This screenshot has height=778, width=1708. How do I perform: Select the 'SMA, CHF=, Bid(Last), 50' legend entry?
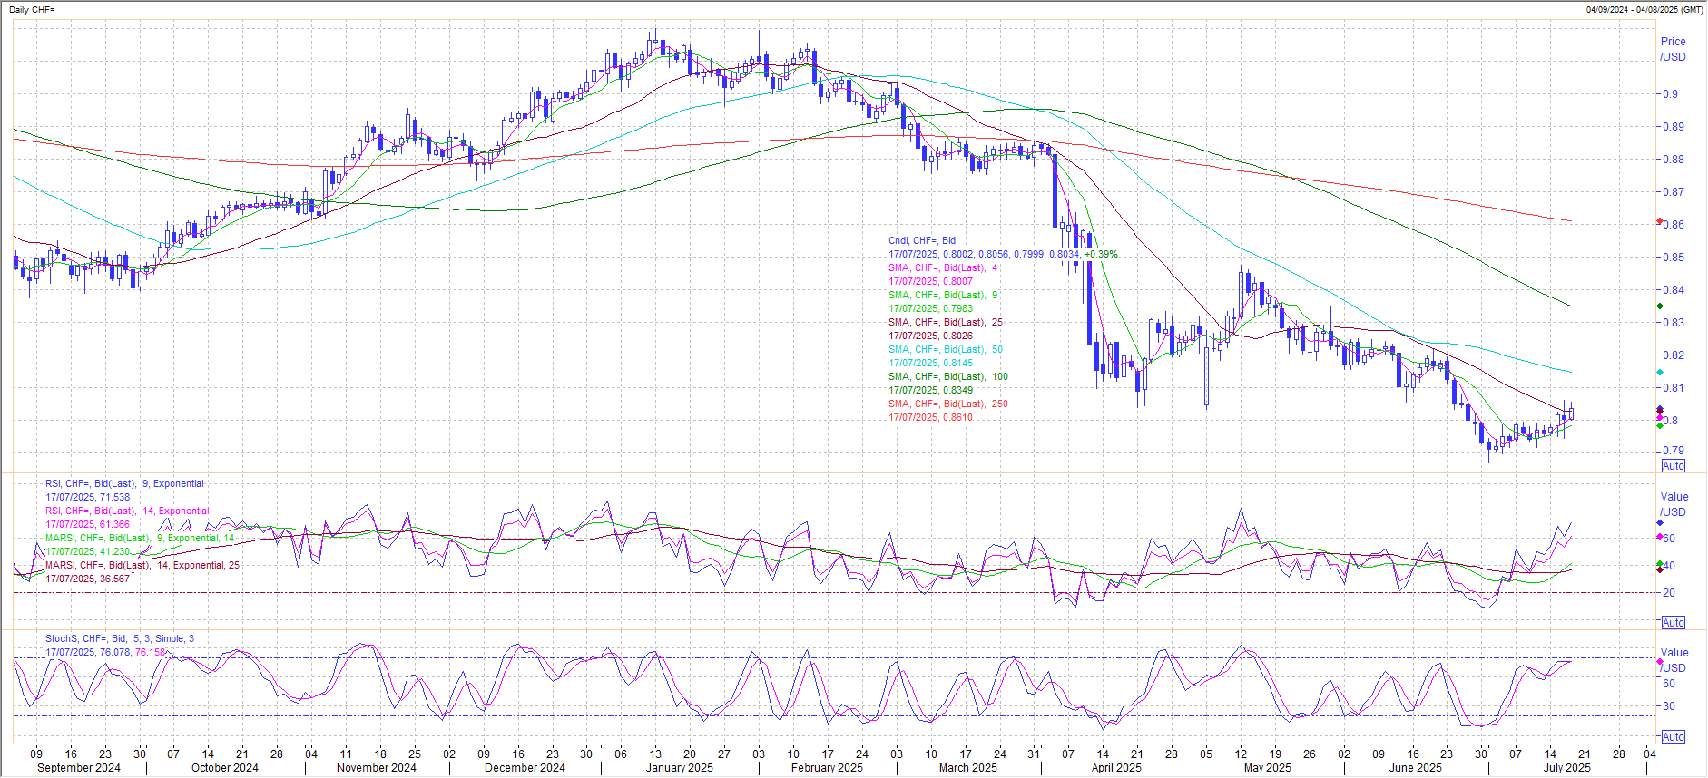coord(946,350)
